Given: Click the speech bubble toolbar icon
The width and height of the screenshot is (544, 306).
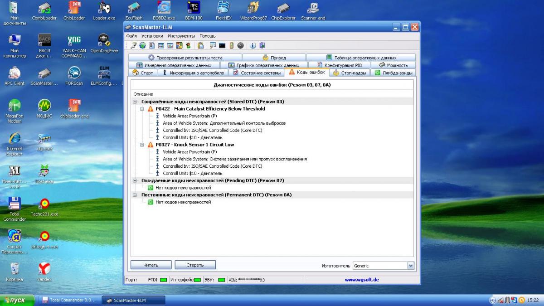Looking at the screenshot, I should [x=213, y=45].
